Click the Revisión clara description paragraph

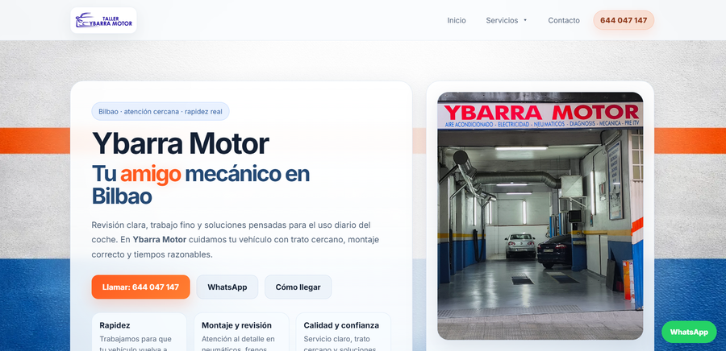click(236, 240)
